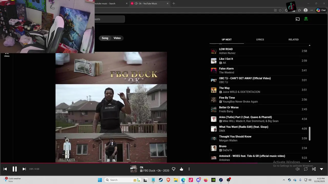The image size is (328, 184).
Task: Click the Up Next queue scrollbar thumb
Action: click(x=310, y=133)
